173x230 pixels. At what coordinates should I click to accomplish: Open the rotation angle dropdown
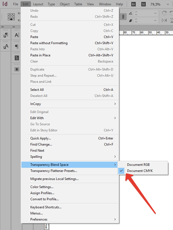(x=155, y=13)
